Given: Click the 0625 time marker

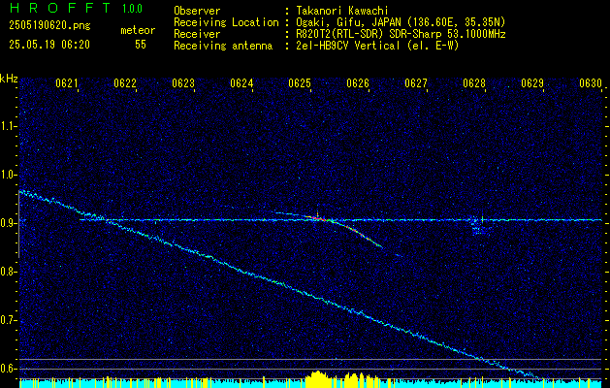Looking at the screenshot, I should tap(300, 83).
